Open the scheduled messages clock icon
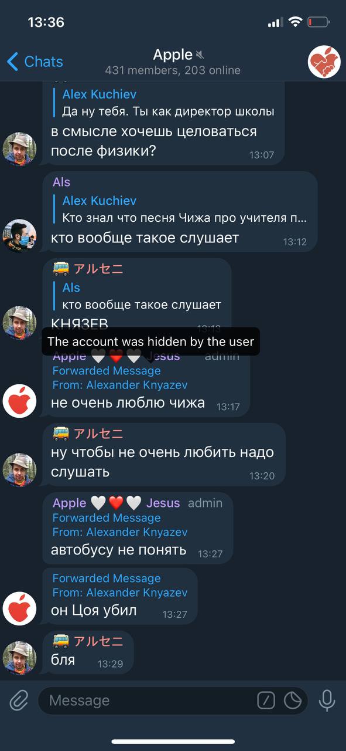 click(293, 700)
